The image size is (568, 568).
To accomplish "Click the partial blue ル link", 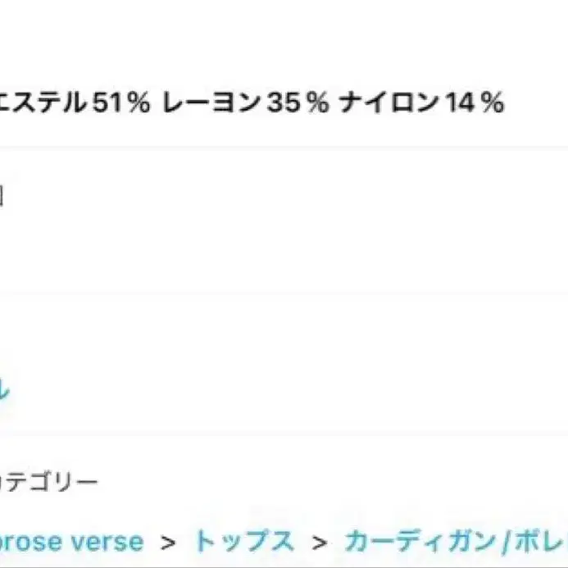I will tap(4, 390).
